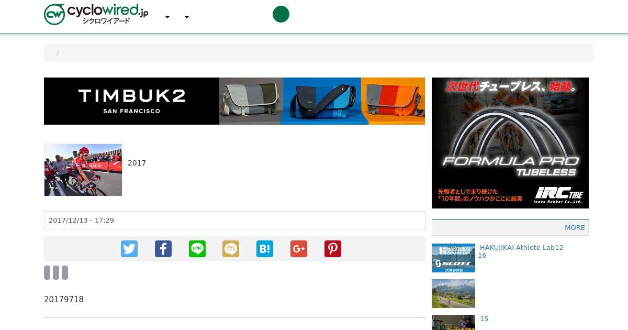Viewport: 628px width, 330px height.
Task: Open the cyclowired.jp logo homepage
Action: pos(96,15)
